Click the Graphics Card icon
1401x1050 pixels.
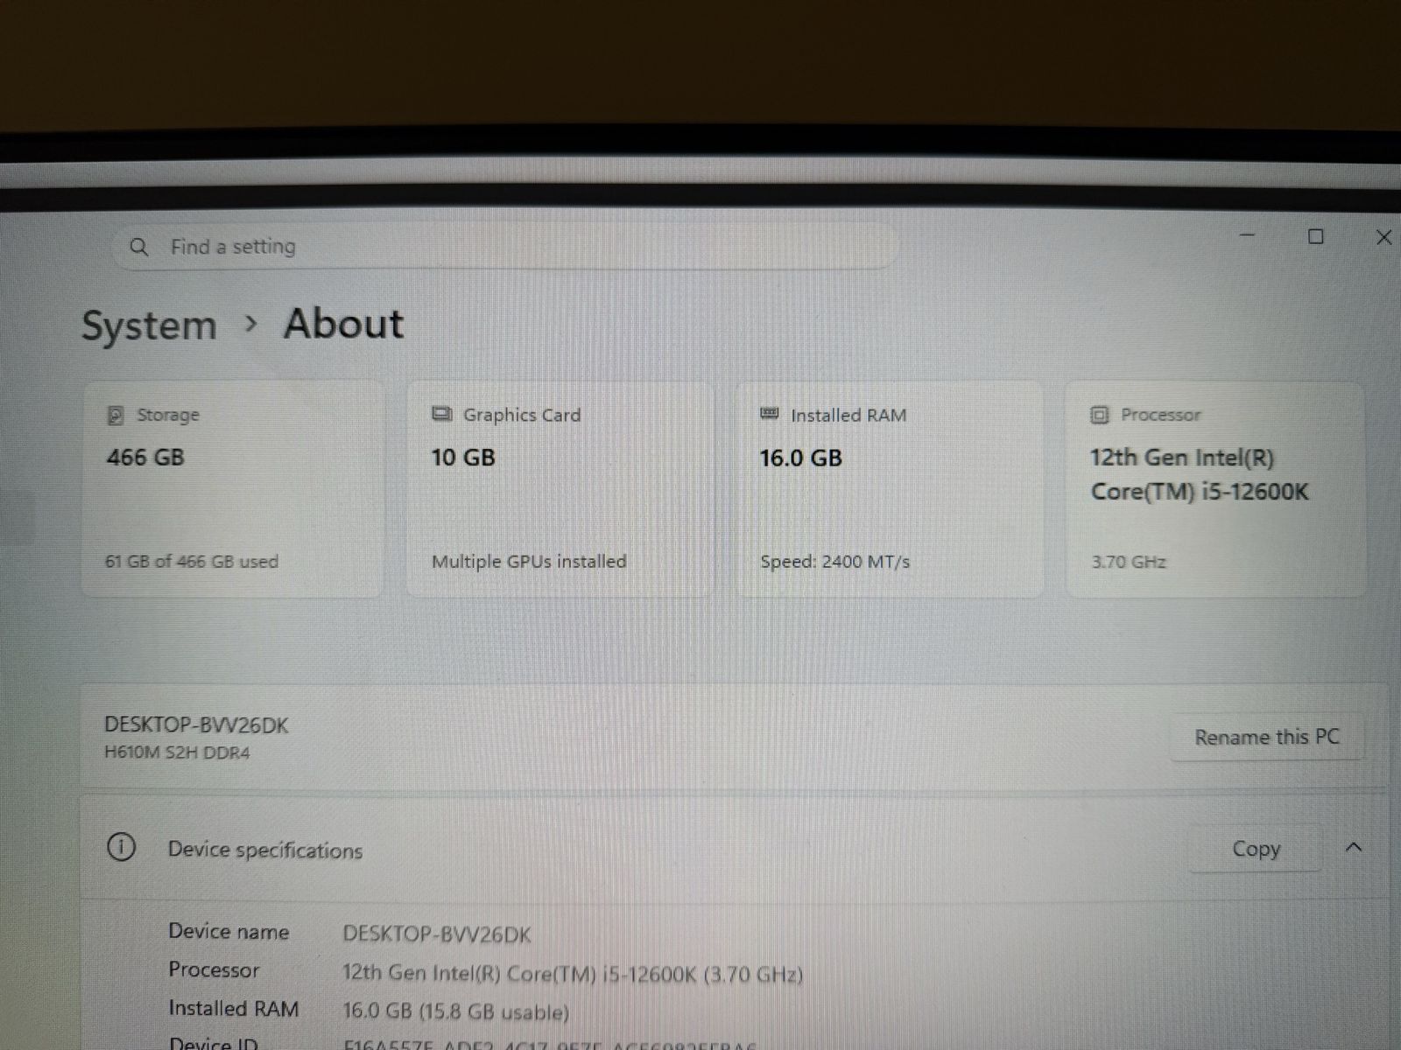tap(442, 414)
